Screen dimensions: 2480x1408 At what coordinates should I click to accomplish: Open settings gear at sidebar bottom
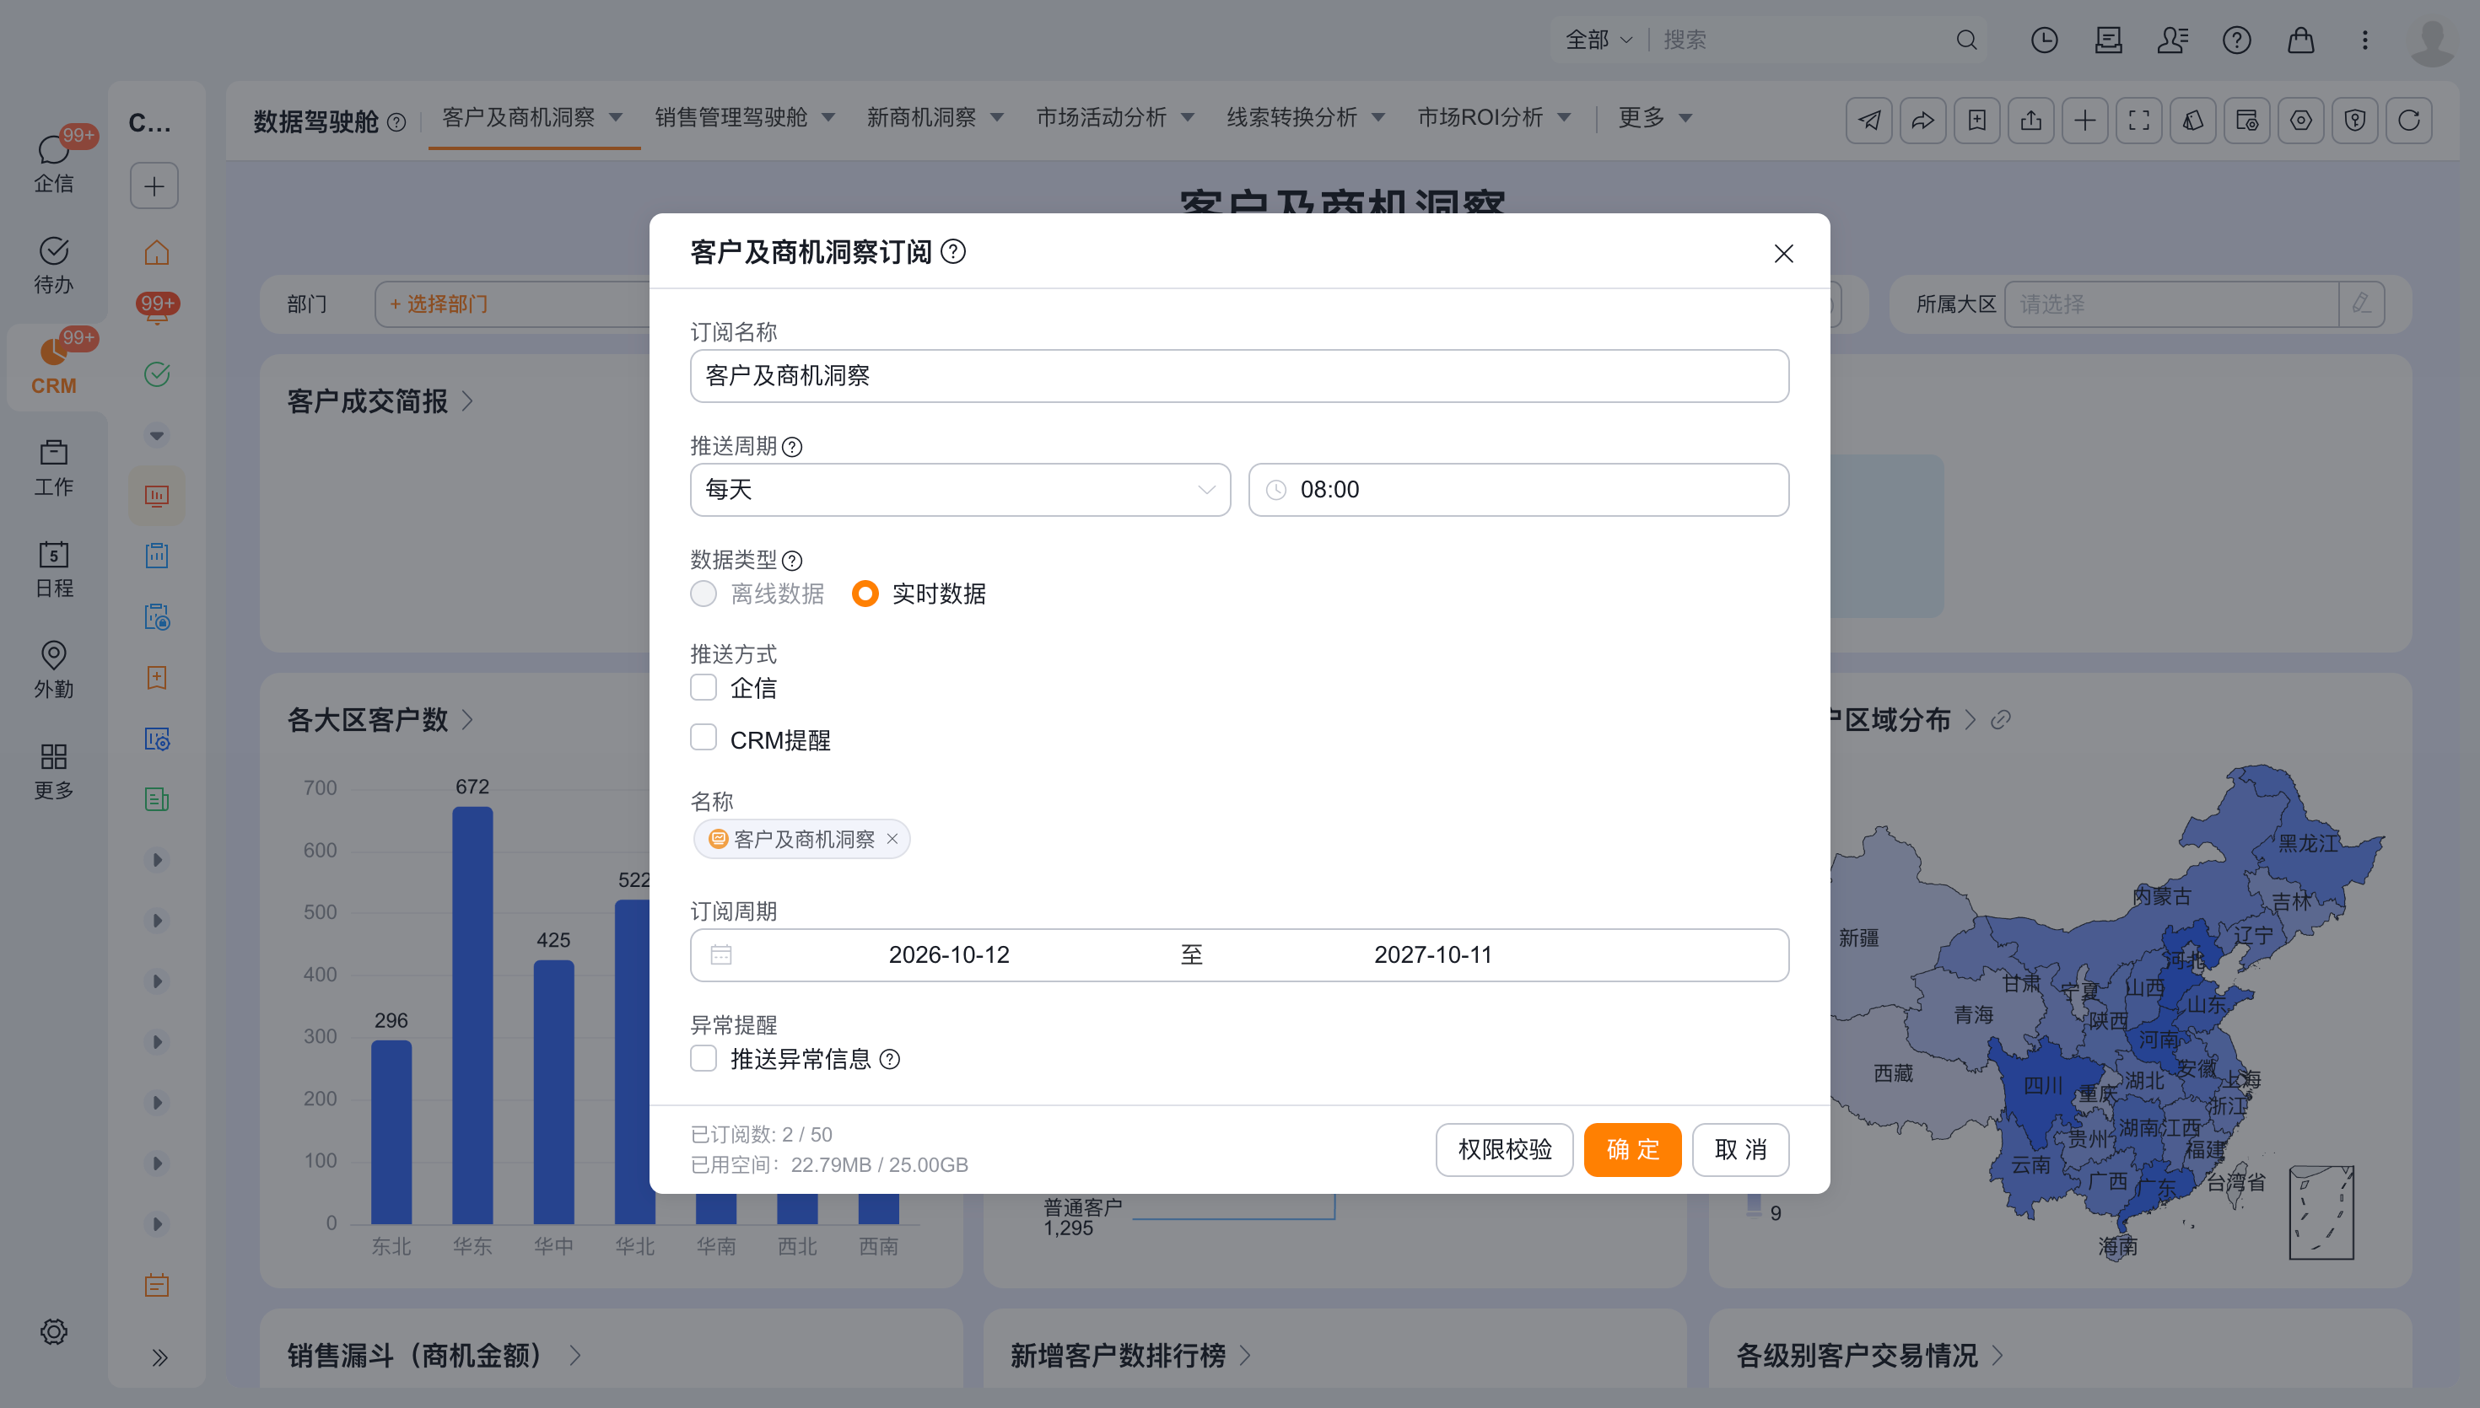(x=53, y=1331)
